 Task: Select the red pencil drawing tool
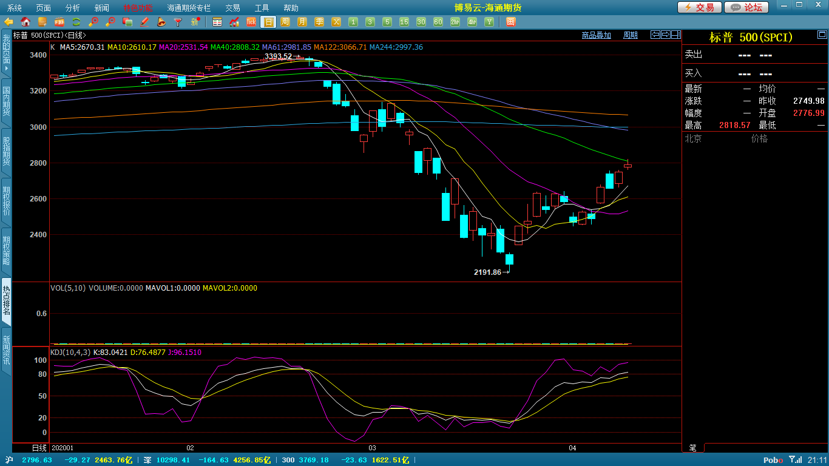pyautogui.click(x=144, y=22)
